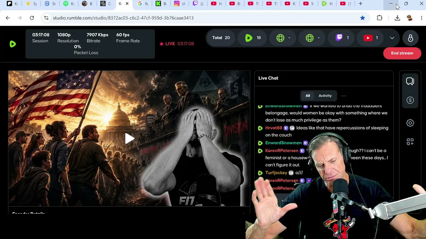The image size is (426, 239).
Task: Open a new browser tab
Action: click(360, 4)
